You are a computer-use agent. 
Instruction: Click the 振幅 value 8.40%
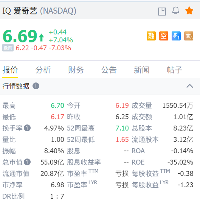click(54, 151)
